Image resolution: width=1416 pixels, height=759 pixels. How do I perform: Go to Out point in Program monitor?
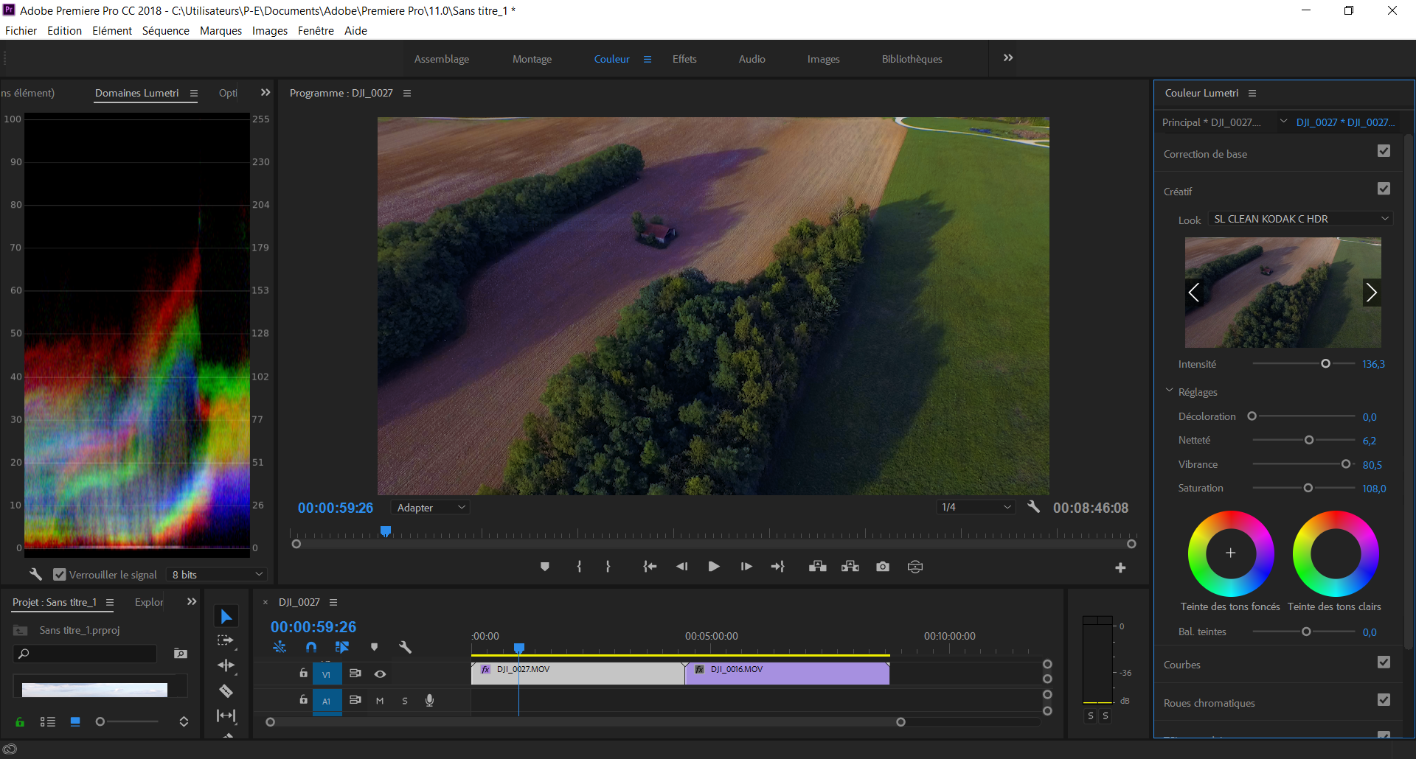(x=778, y=567)
